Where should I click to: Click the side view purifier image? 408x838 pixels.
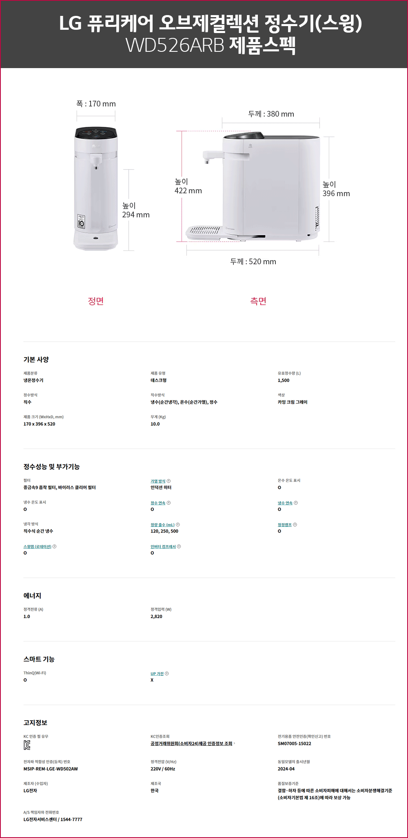pos(253,187)
